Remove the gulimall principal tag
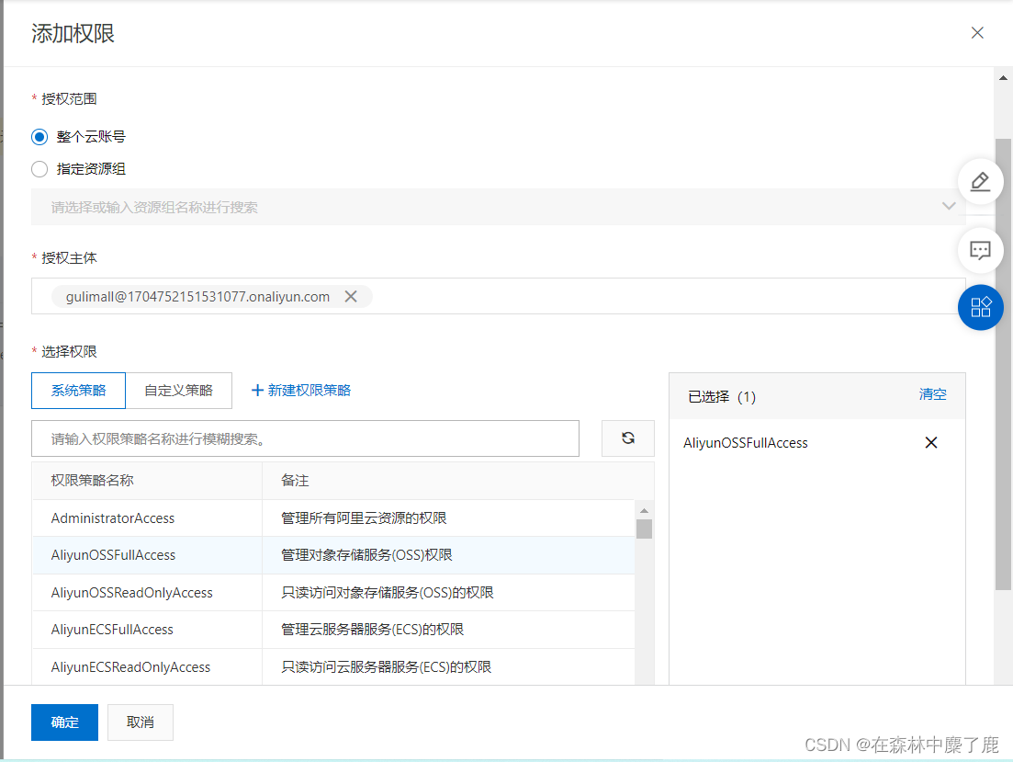The image size is (1013, 762). pyautogui.click(x=351, y=296)
